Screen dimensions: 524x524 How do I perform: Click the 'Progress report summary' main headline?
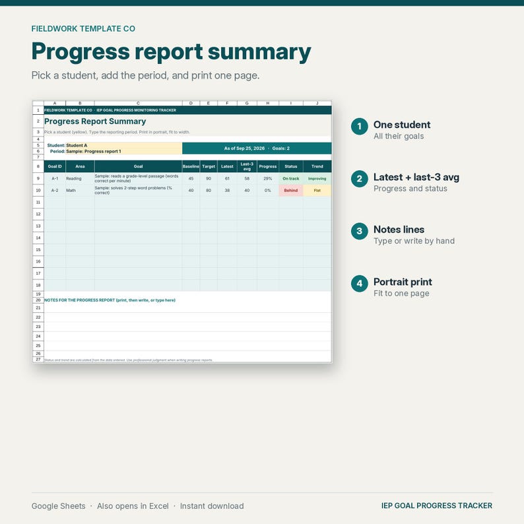click(171, 51)
